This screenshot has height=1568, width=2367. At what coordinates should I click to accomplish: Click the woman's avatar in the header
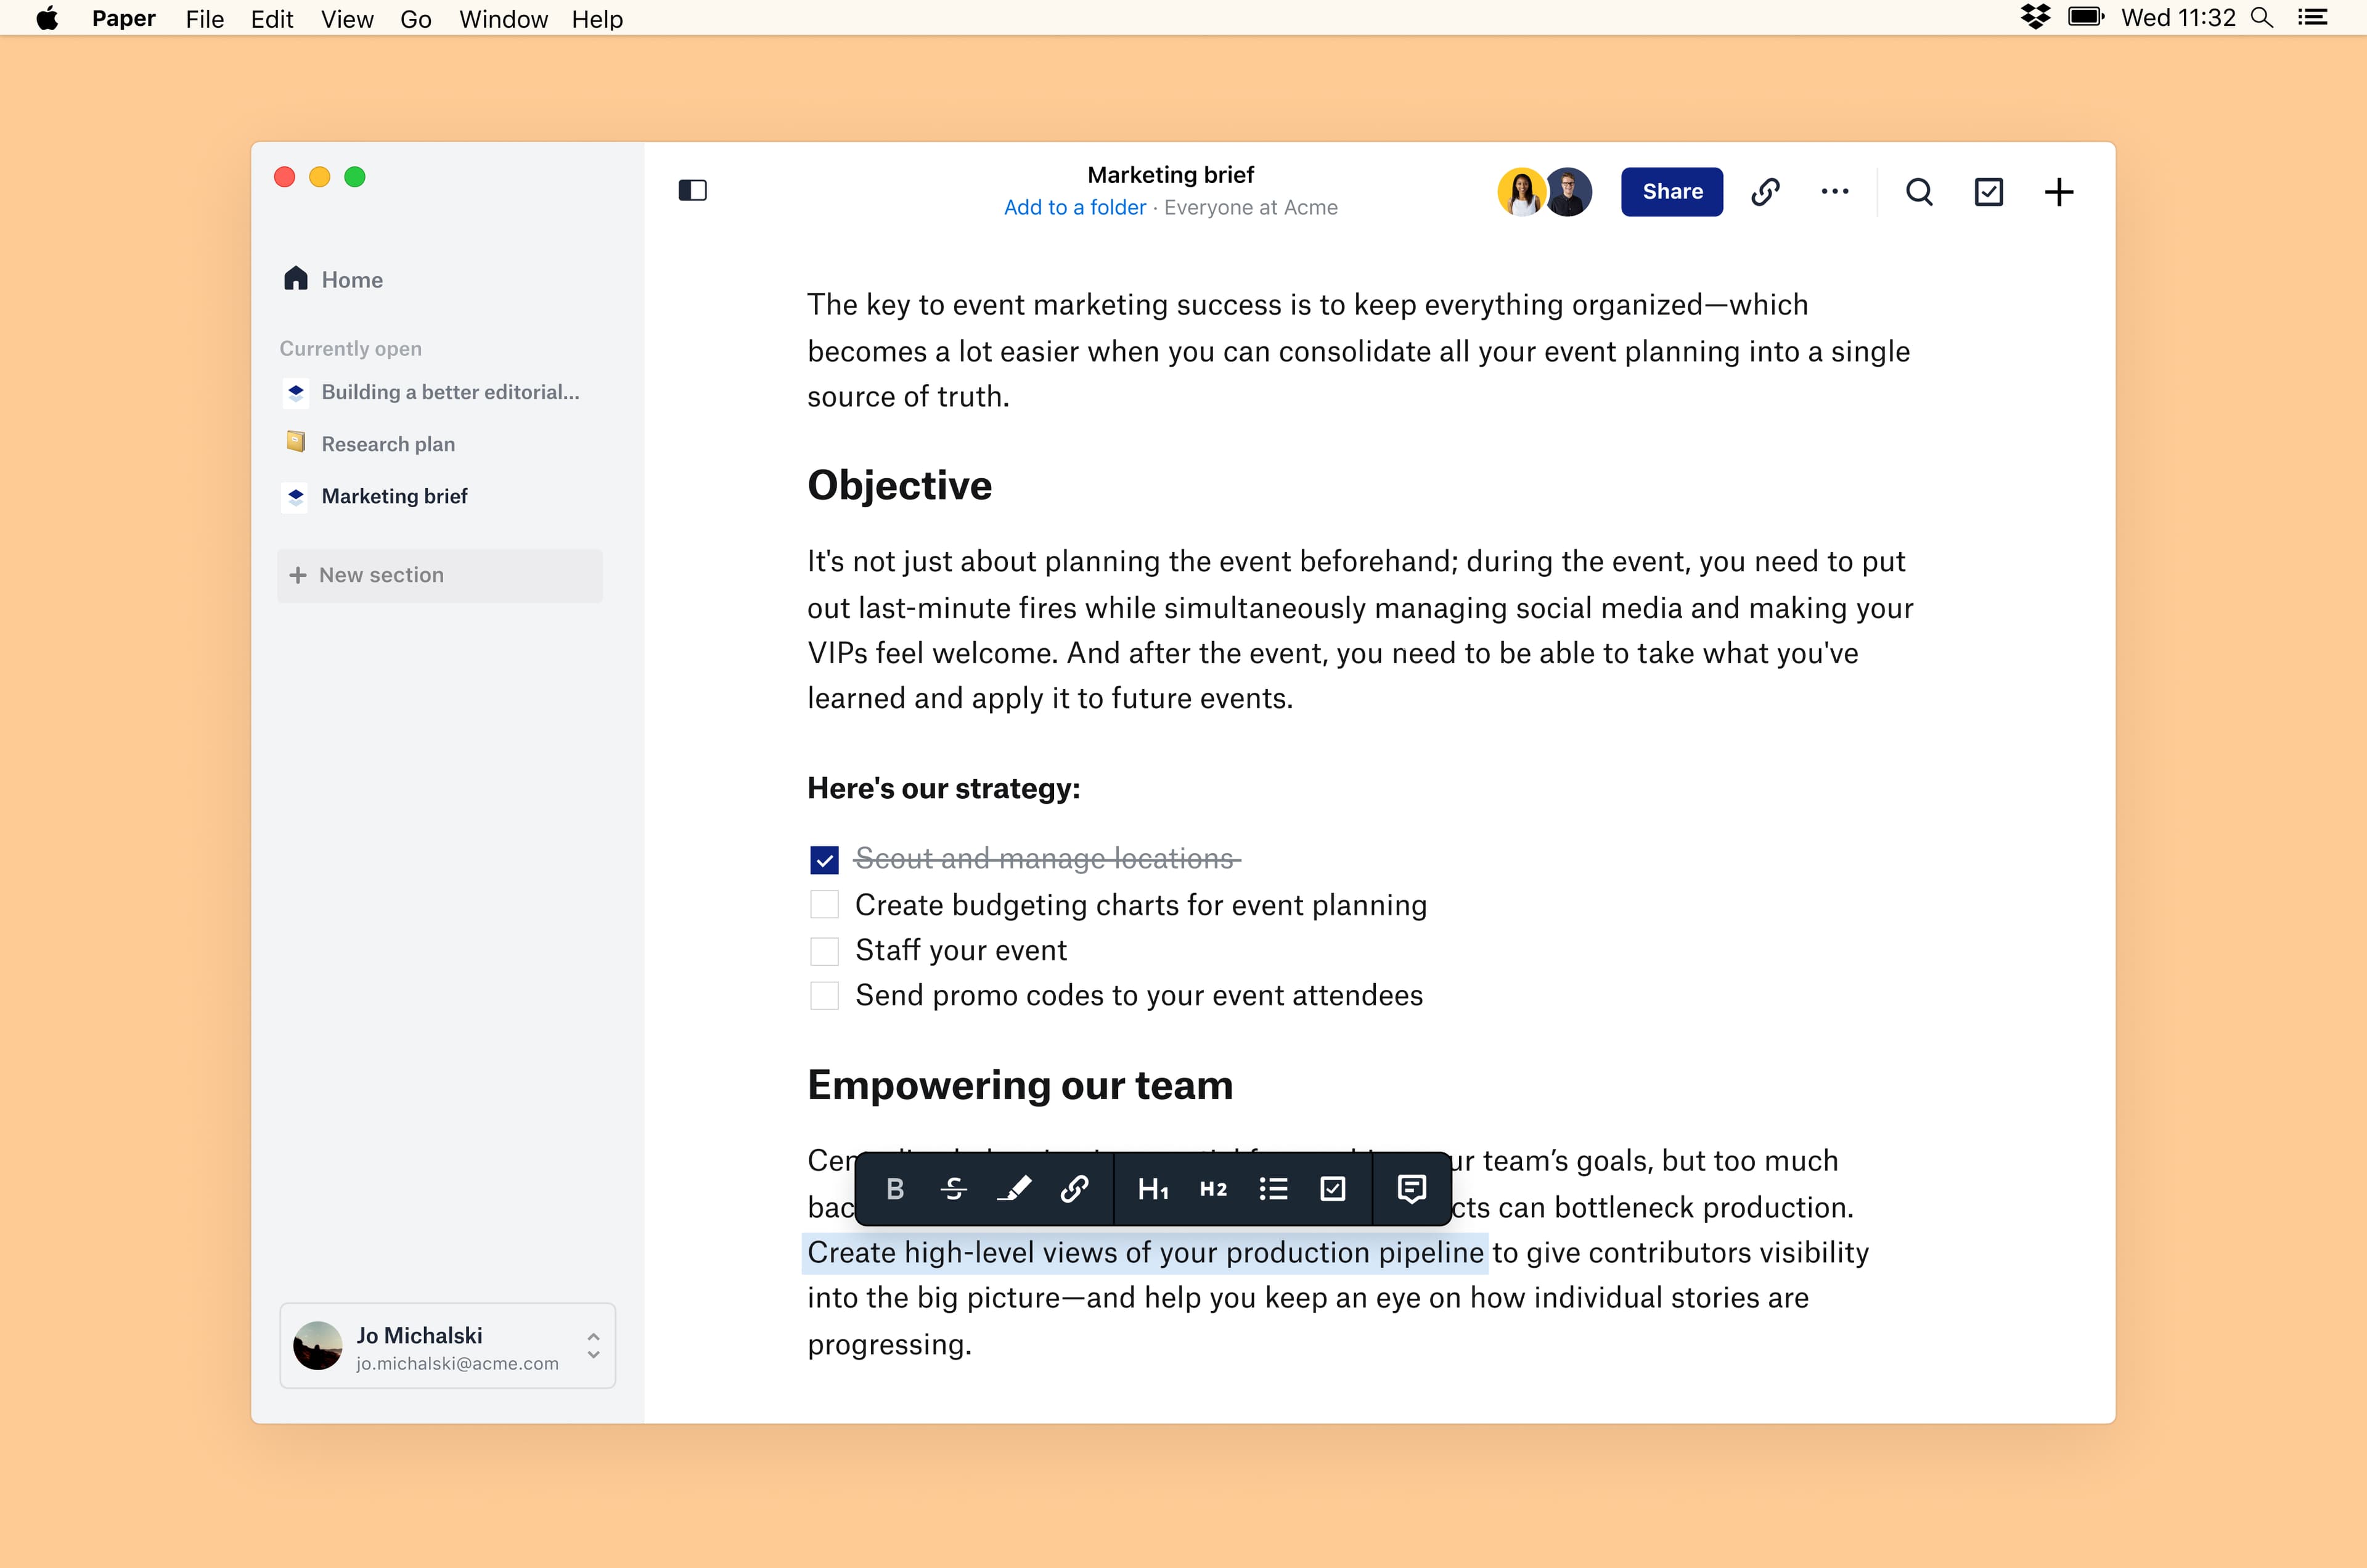[x=1521, y=191]
